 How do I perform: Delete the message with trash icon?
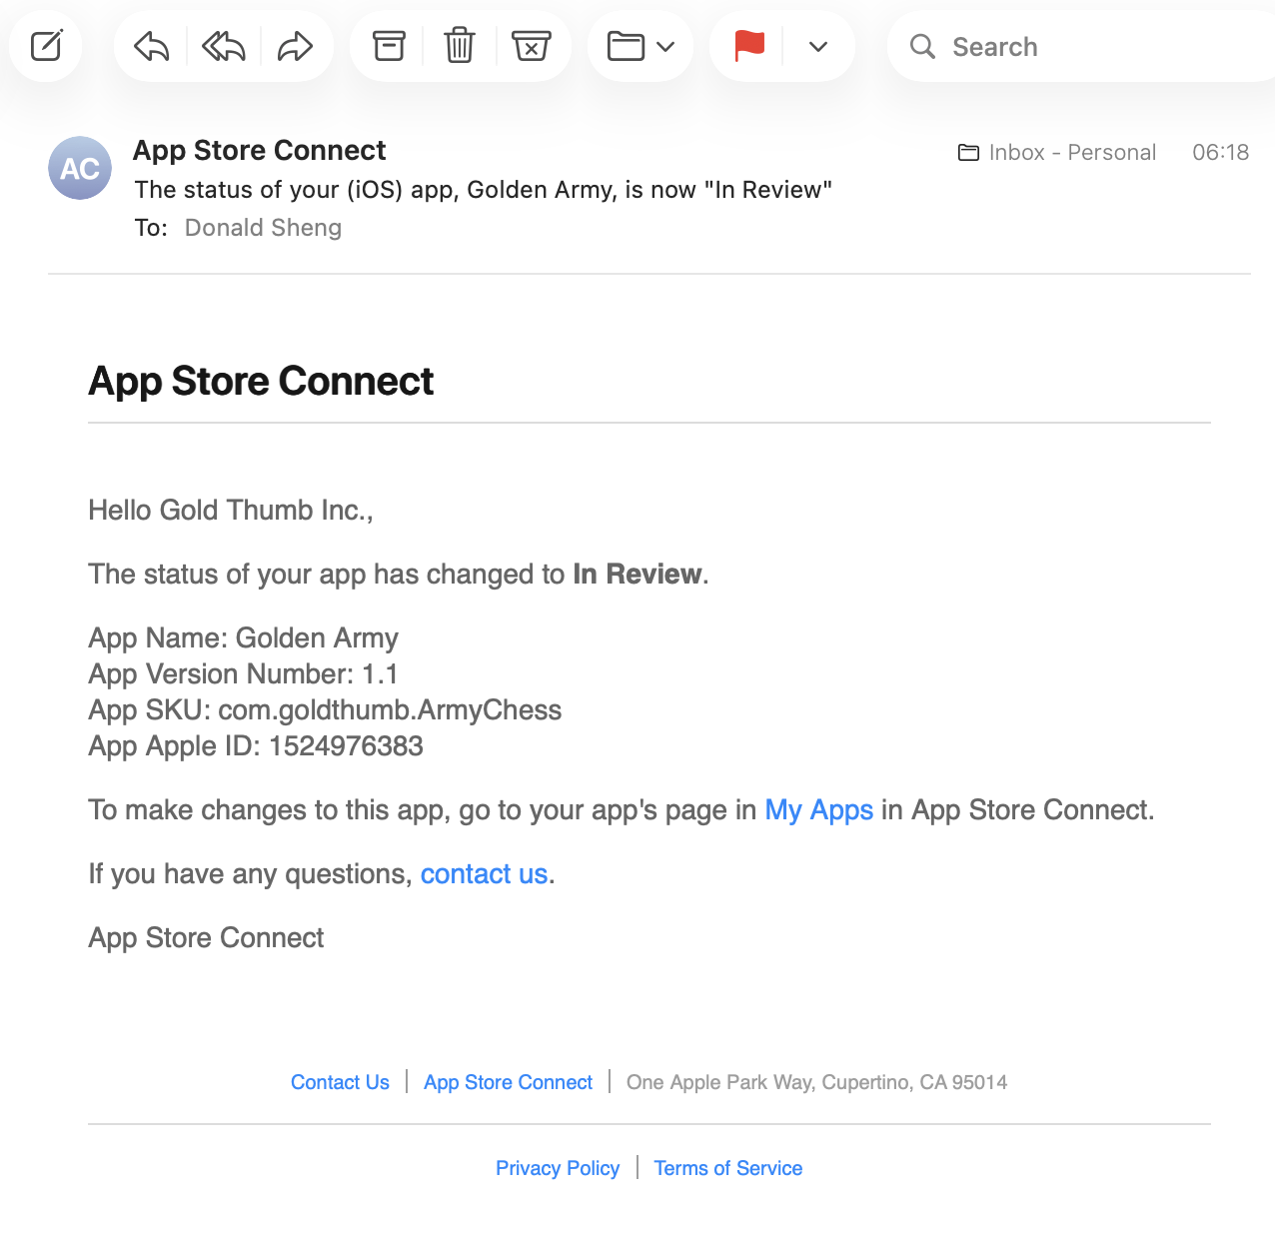[460, 46]
